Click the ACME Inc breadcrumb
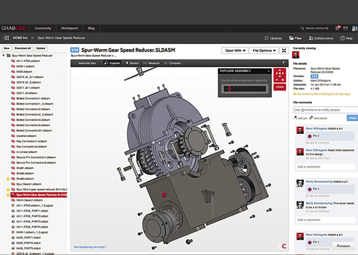 click(x=20, y=38)
